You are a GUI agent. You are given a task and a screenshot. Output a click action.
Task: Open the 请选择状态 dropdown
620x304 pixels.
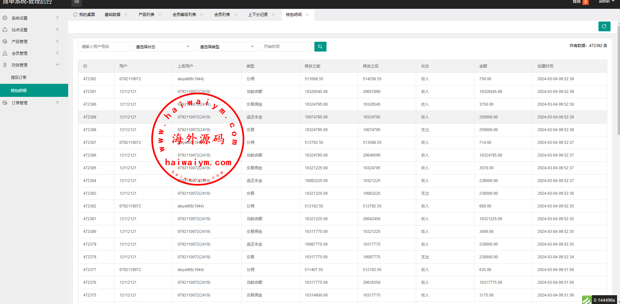[x=162, y=47]
